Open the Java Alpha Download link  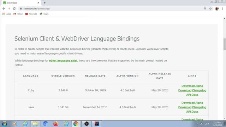click(199, 103)
